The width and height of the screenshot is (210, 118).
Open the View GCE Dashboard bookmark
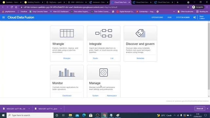point(59,12)
